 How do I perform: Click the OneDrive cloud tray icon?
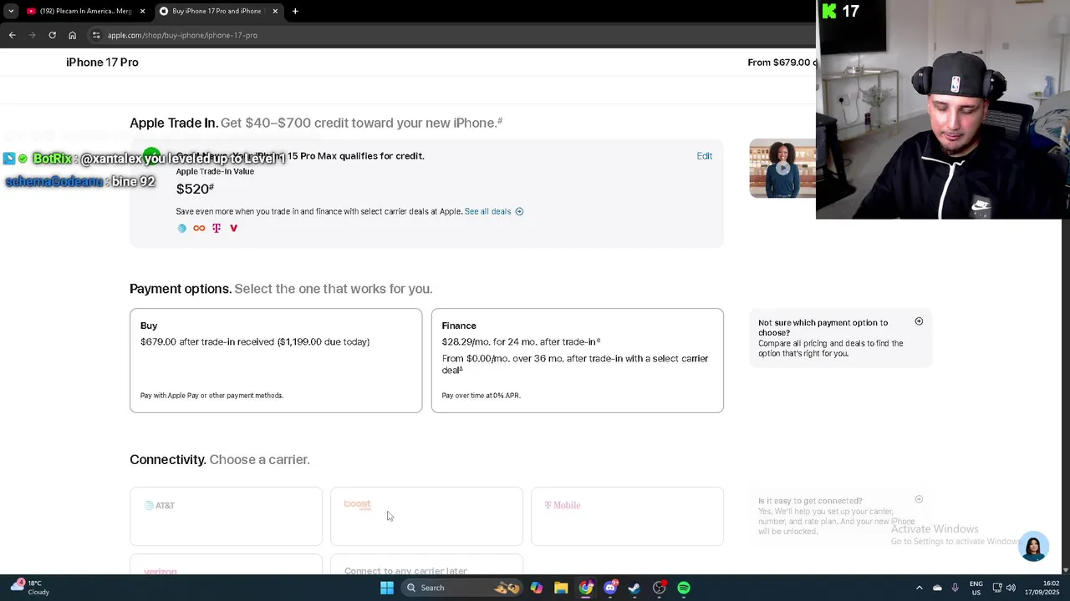[937, 588]
